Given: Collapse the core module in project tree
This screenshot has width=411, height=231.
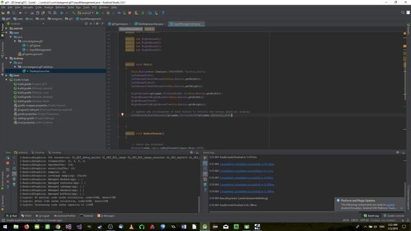Looking at the screenshot, I should click(6, 33).
